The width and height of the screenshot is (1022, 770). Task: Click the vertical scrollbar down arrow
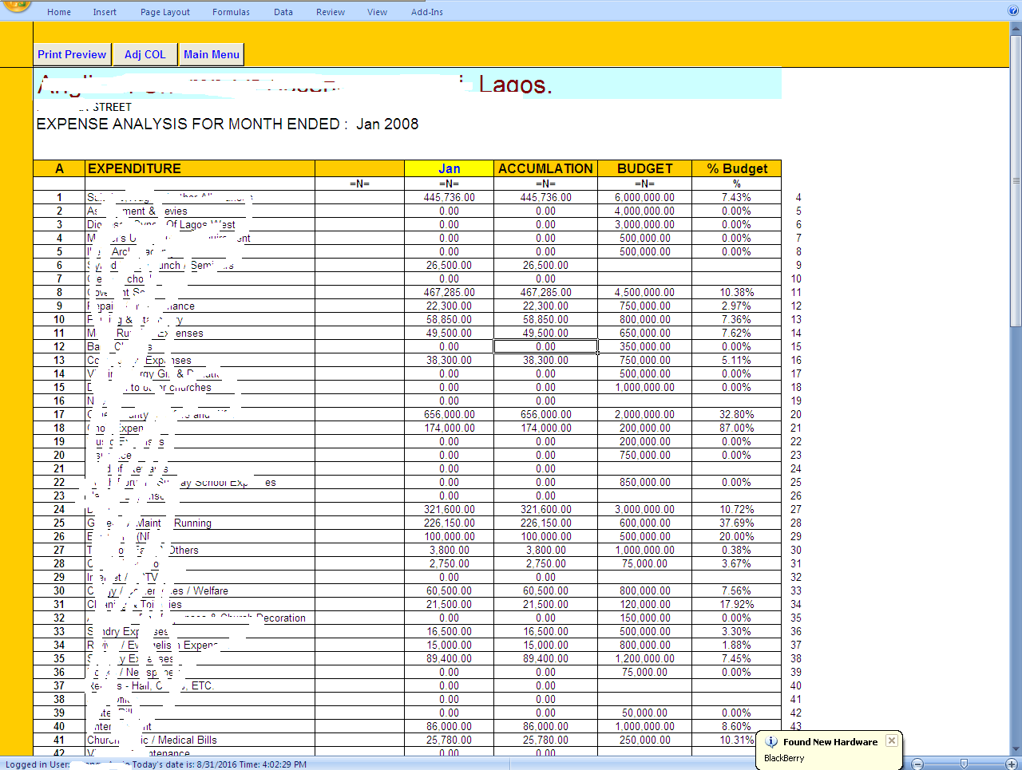click(x=1016, y=748)
